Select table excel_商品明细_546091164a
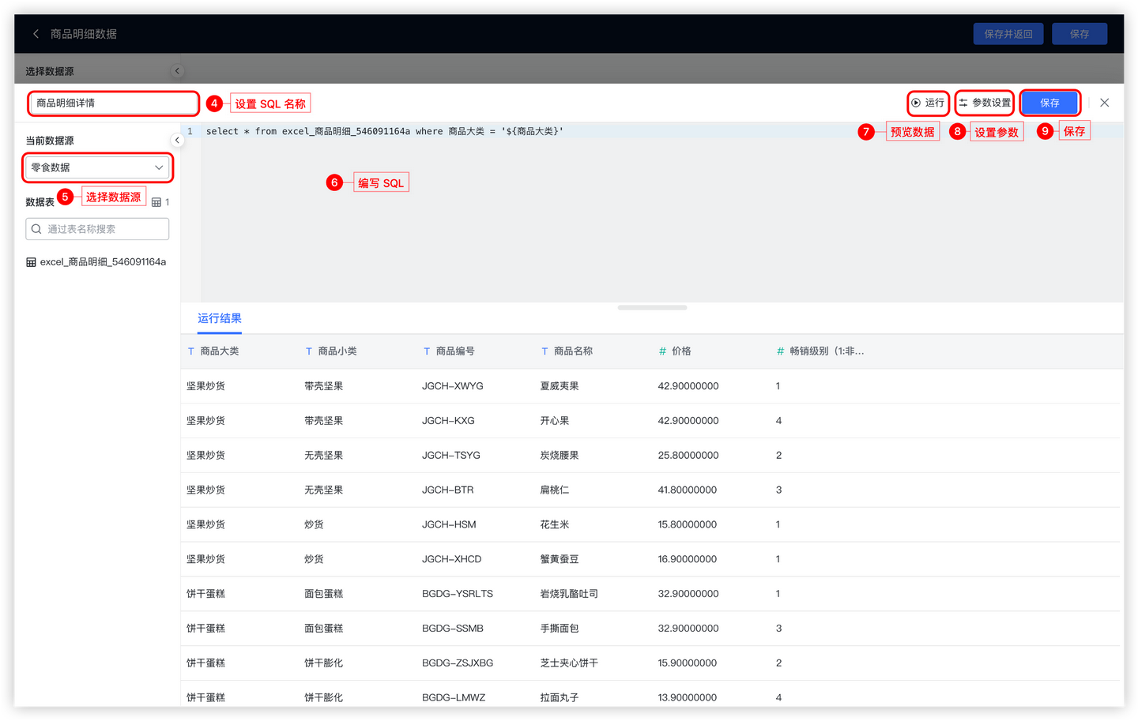The width and height of the screenshot is (1138, 721). (96, 262)
